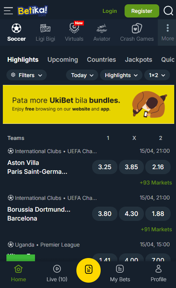Select the Soccer ball icon
Screen dimensions: 176x288
(x=16, y=28)
